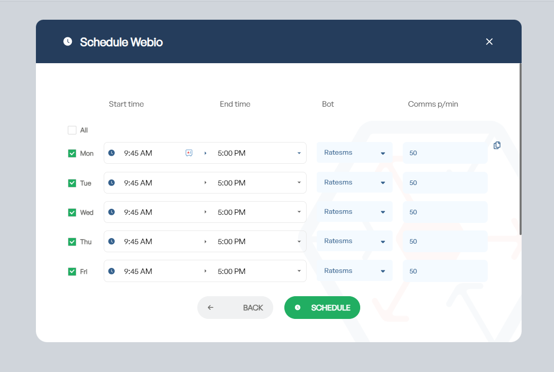Uncheck the Mon checkbox
The width and height of the screenshot is (554, 372).
(72, 153)
